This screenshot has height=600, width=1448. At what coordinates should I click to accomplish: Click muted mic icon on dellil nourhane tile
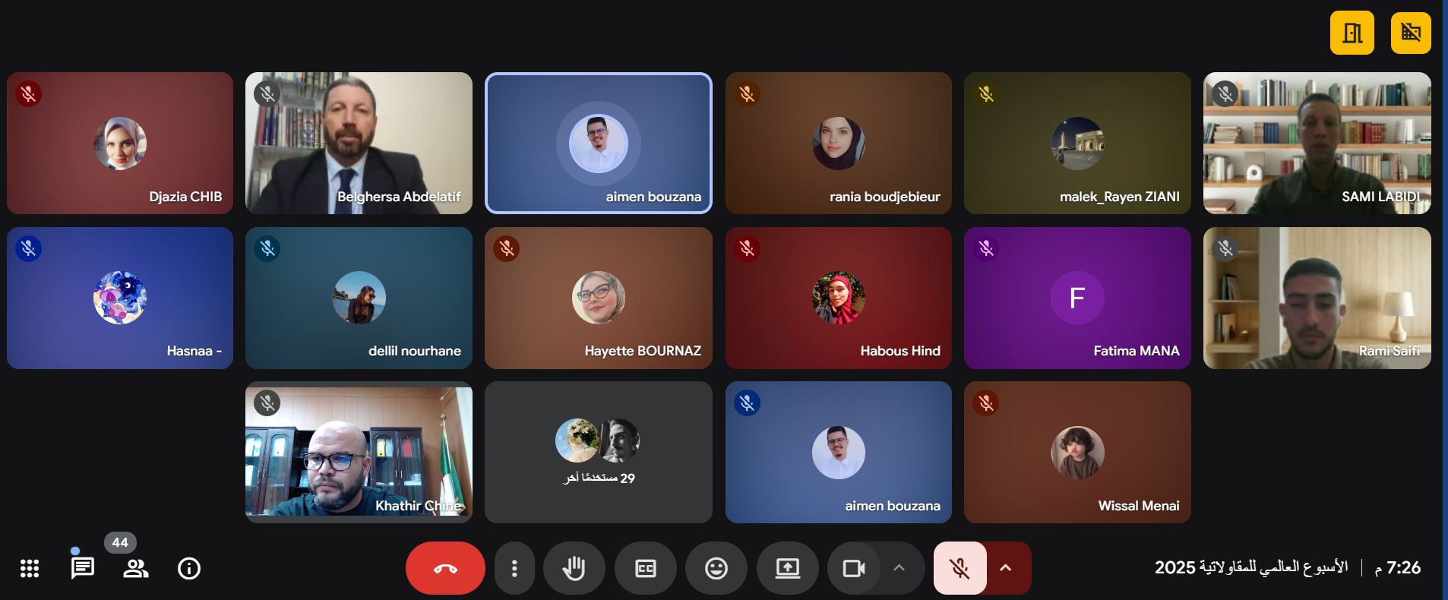pos(267,248)
